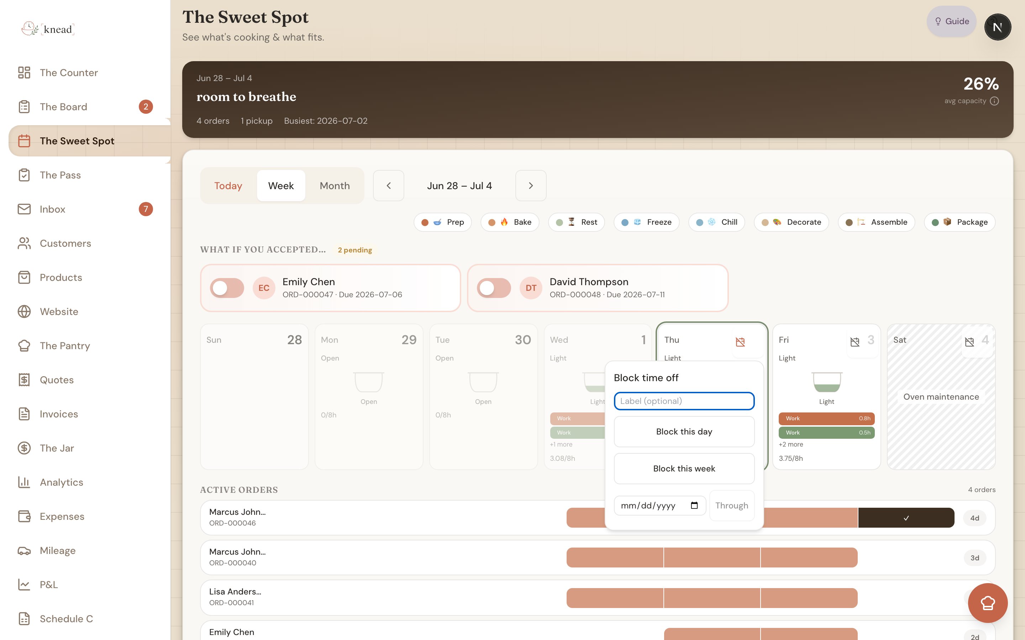Click Friday orange Work 0.8h bar
1025x640 pixels.
tap(826, 418)
